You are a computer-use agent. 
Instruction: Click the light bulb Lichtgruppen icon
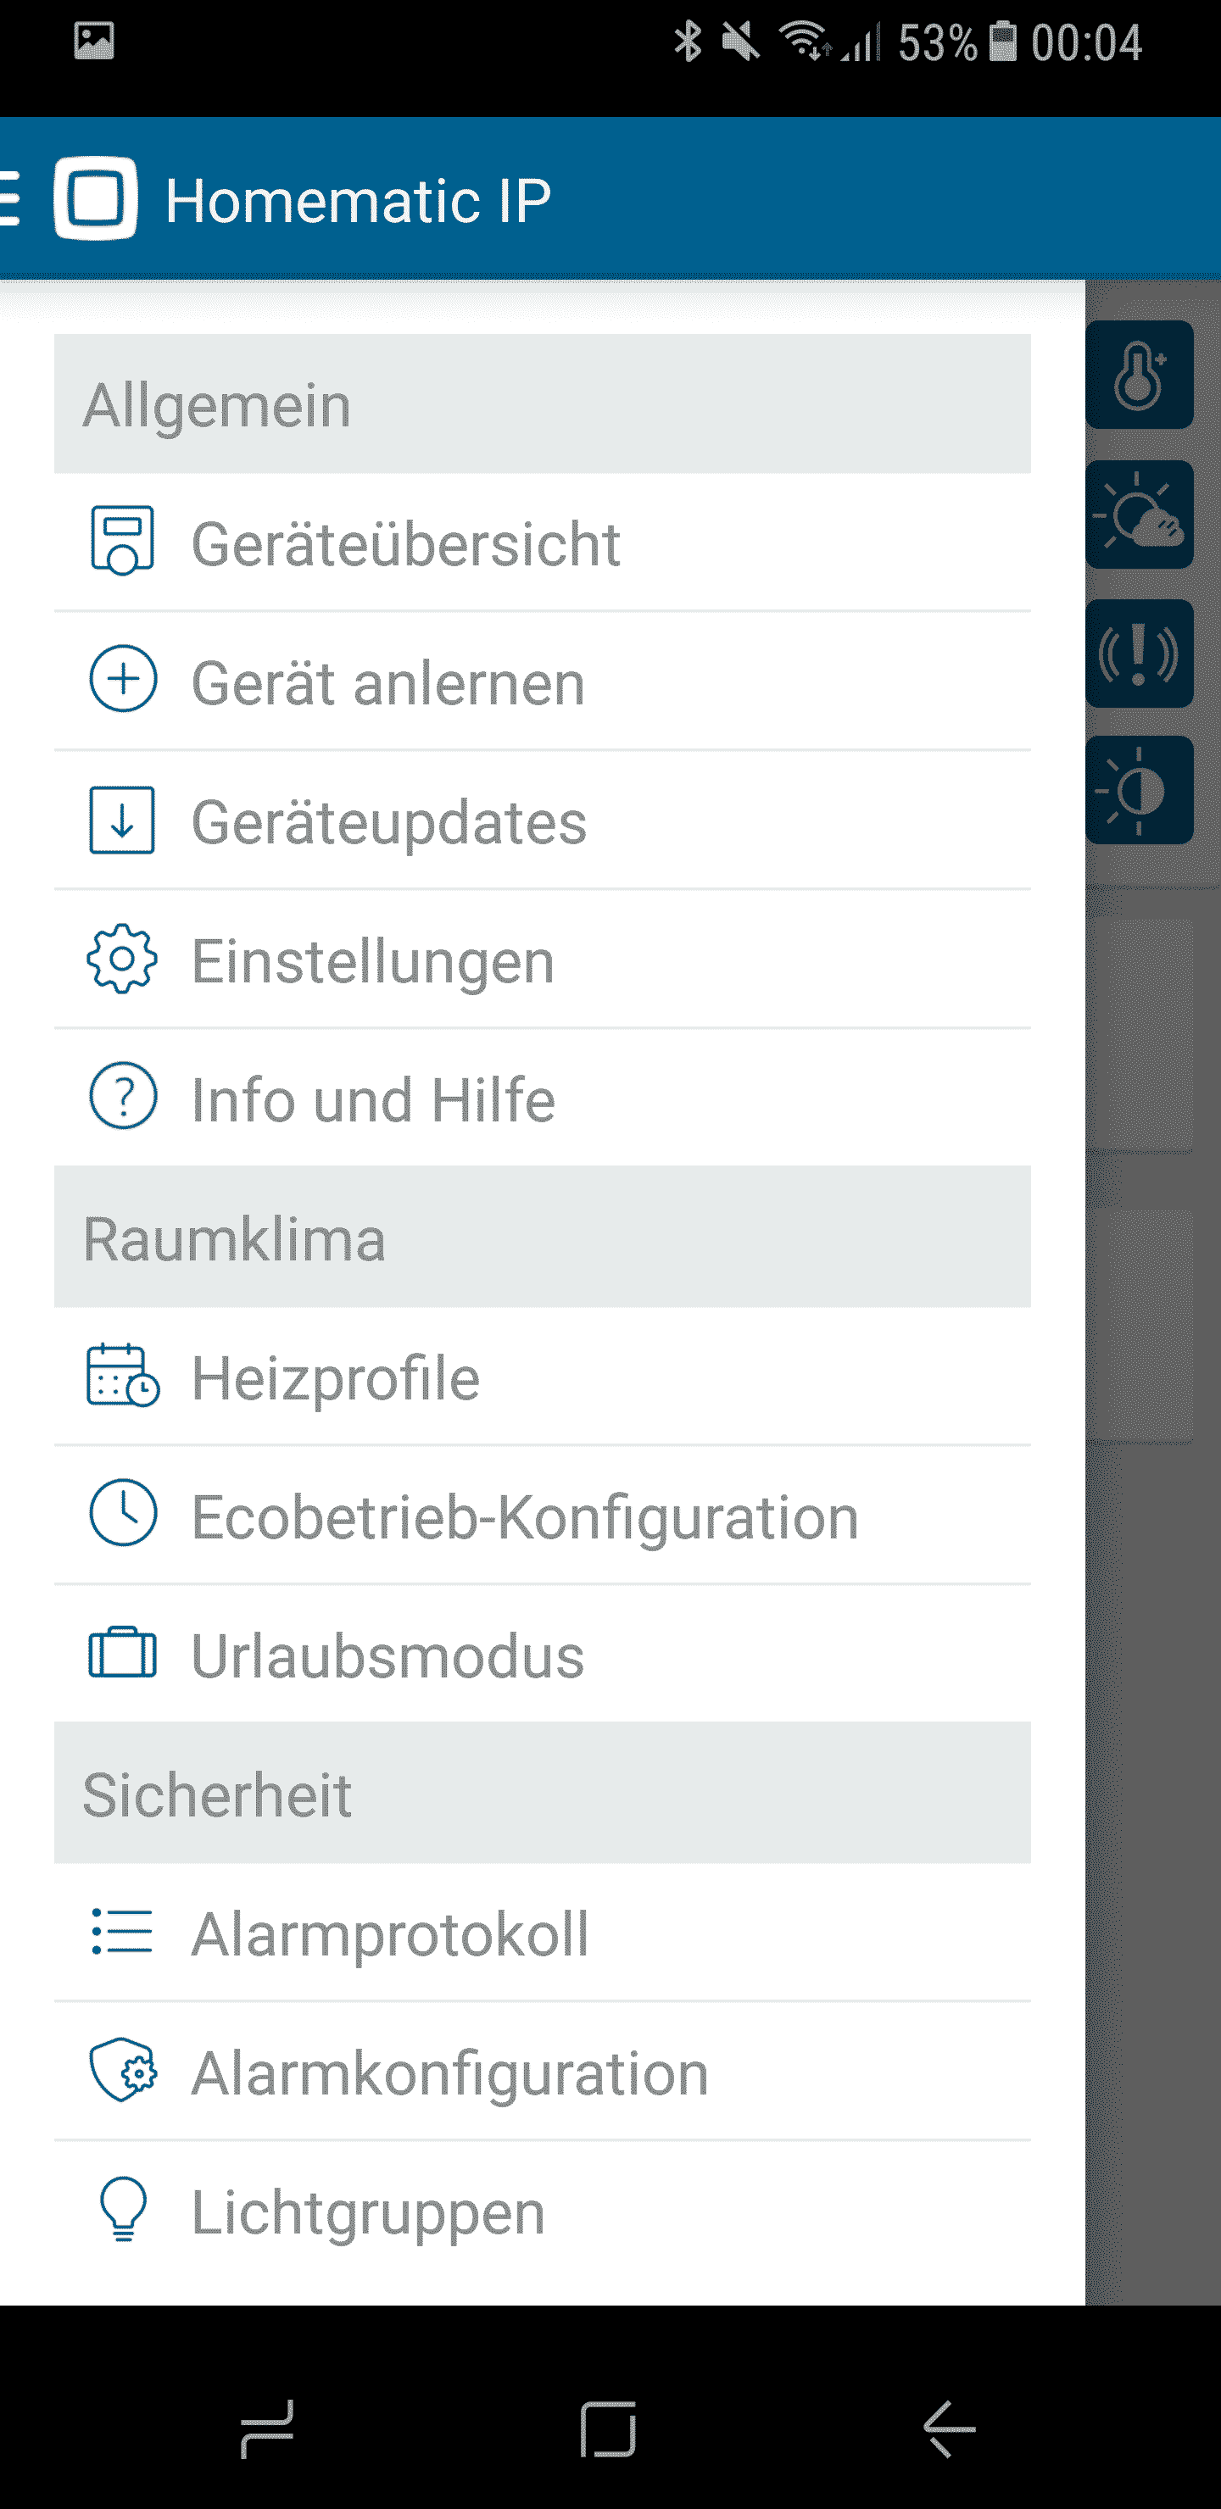pos(123,2209)
